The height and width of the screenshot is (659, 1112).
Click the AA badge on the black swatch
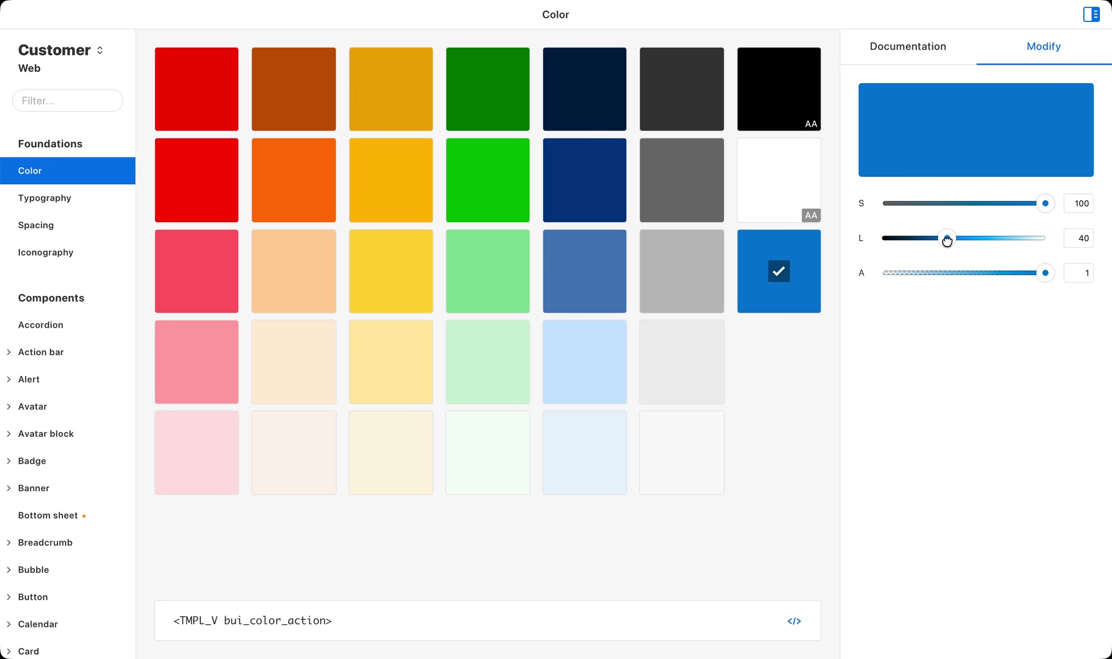811,124
